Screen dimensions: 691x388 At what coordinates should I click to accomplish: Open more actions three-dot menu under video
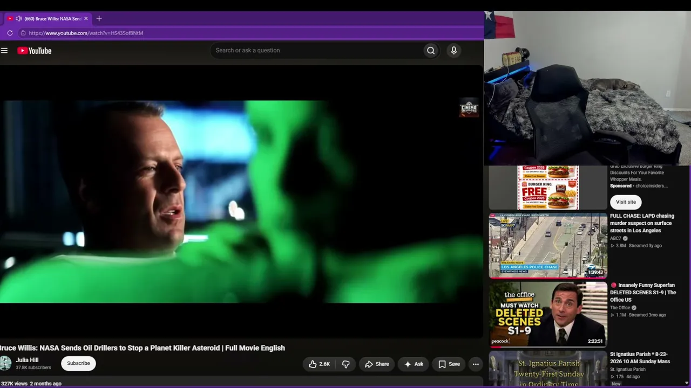point(476,364)
